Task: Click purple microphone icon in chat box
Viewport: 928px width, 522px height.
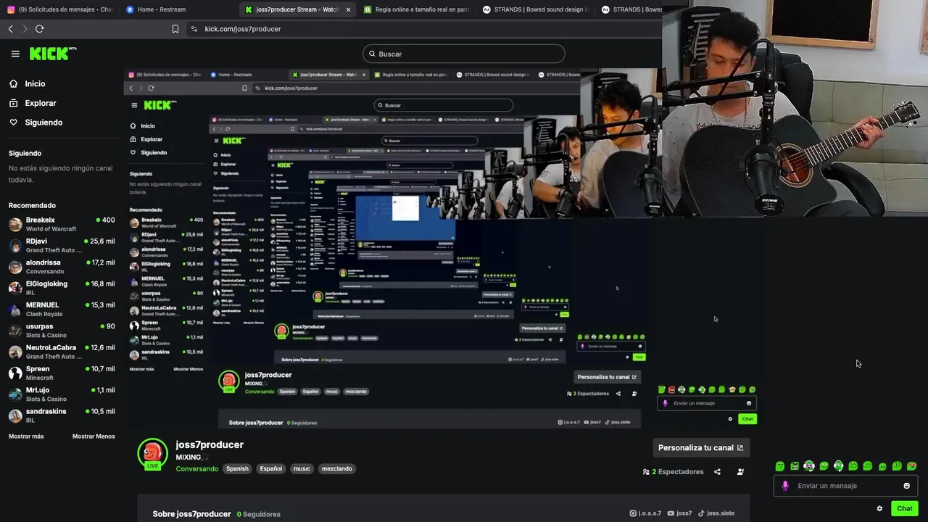Action: 785,486
